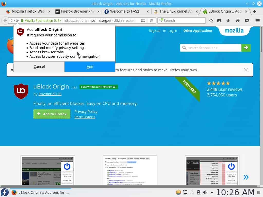The image size is (263, 197).
Task: Open a new tab with plus button
Action: pos(255,11)
